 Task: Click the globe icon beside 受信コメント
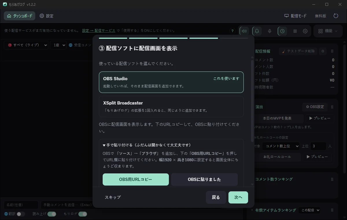pos(71,45)
